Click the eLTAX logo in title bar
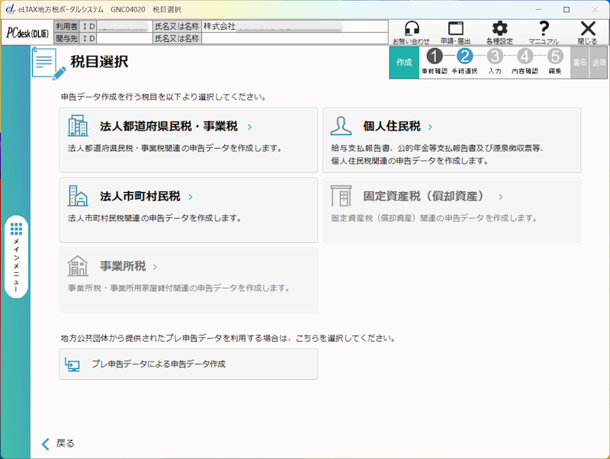Screen dimensions: 610x459 11,9
